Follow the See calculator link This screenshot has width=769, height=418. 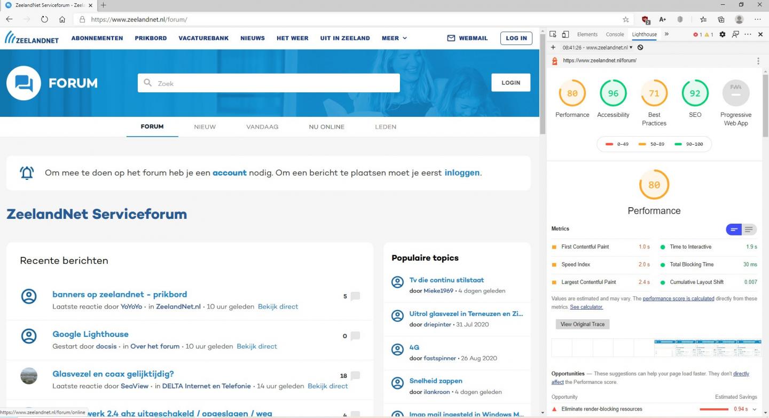click(x=586, y=307)
